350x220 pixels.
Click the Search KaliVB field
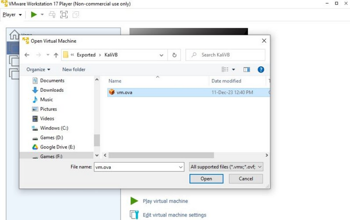[225, 55]
